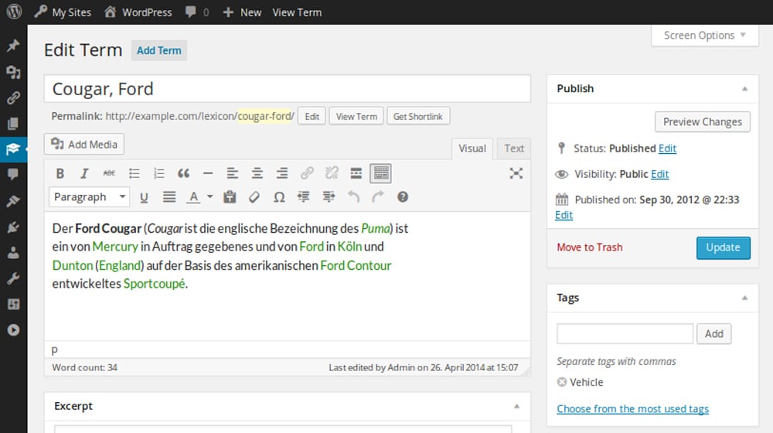Apply italic formatting
The height and width of the screenshot is (433, 773).
84,173
